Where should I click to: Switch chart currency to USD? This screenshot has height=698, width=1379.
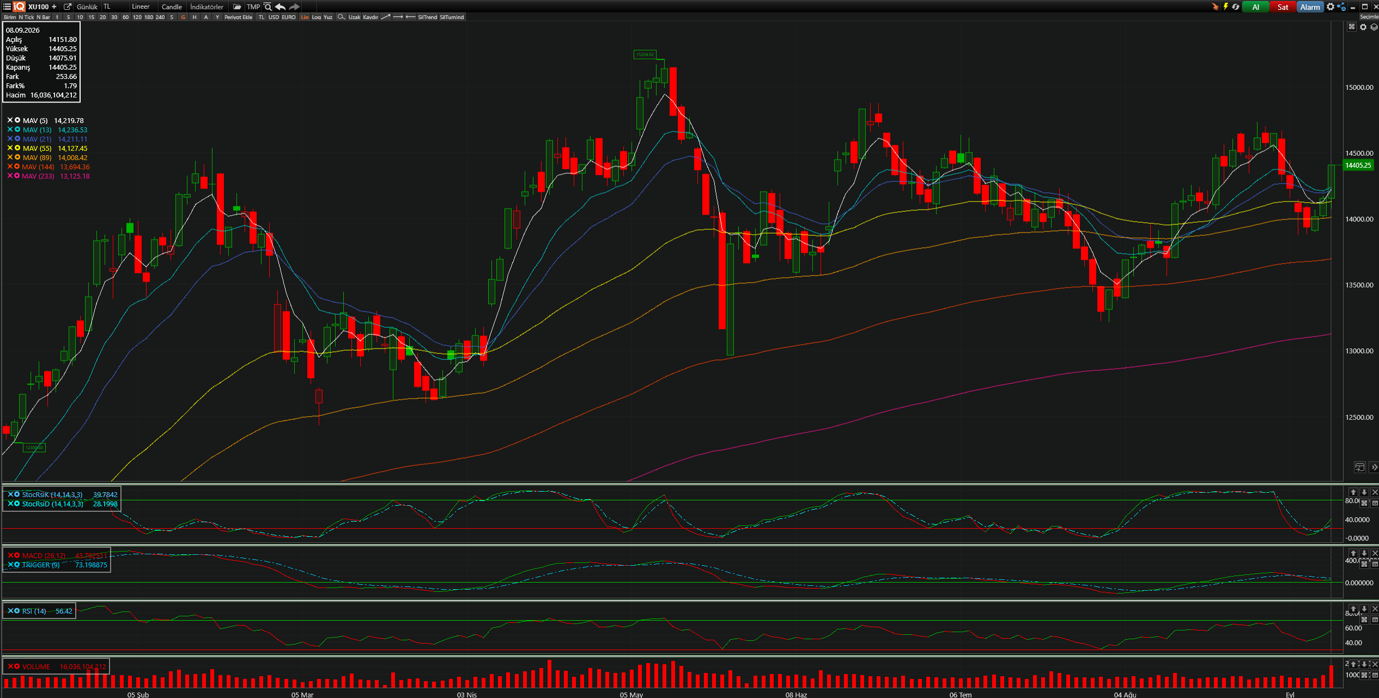(274, 17)
